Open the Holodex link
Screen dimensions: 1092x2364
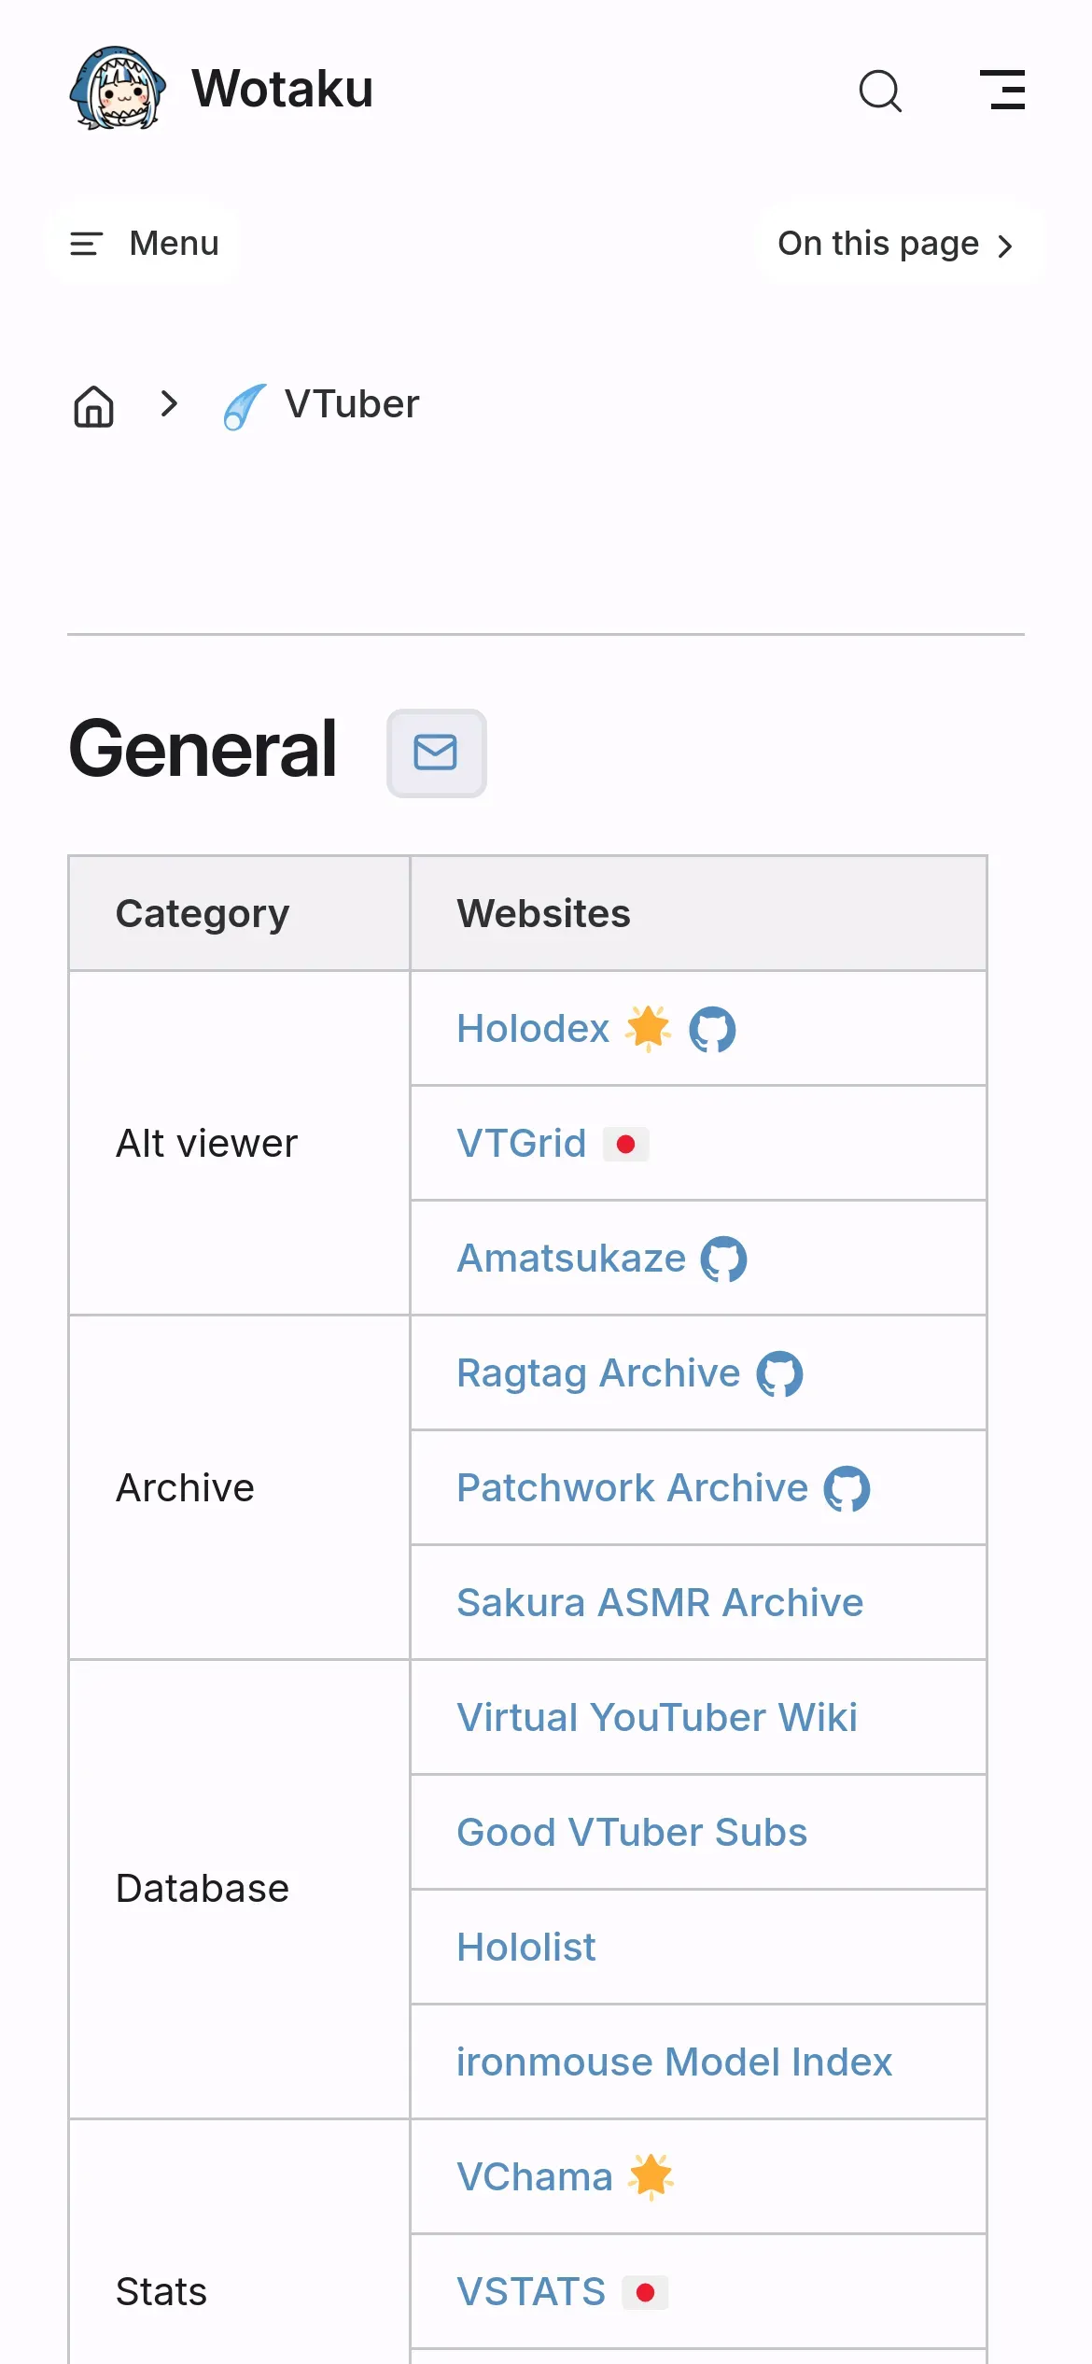pyautogui.click(x=533, y=1029)
